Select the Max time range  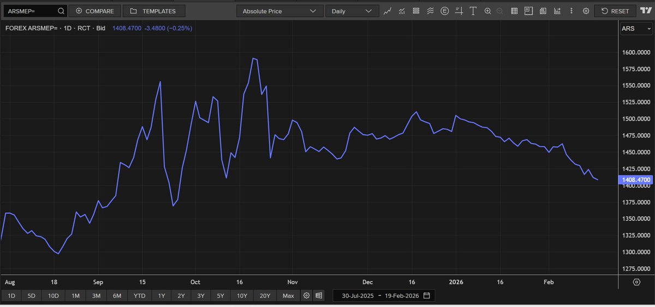(288, 296)
